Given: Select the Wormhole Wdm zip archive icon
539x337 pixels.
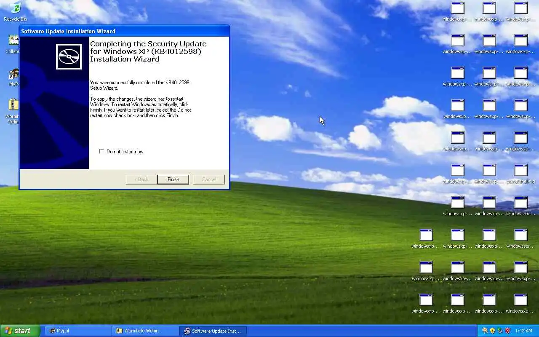Looking at the screenshot, I should [x=13, y=111].
